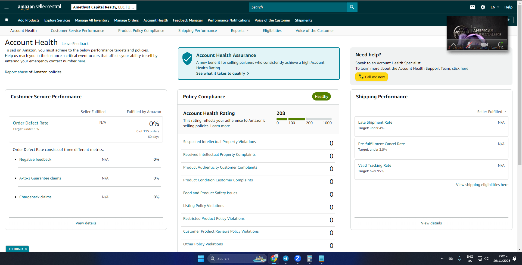Image resolution: width=522 pixels, height=265 pixels.
Task: Open Zoom from the taskbar
Action: tap(298, 258)
